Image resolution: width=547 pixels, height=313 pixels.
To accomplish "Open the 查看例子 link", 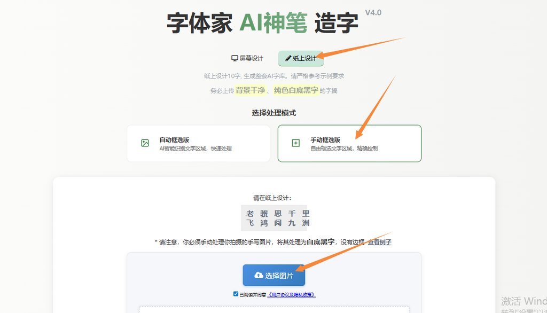I will (380, 242).
